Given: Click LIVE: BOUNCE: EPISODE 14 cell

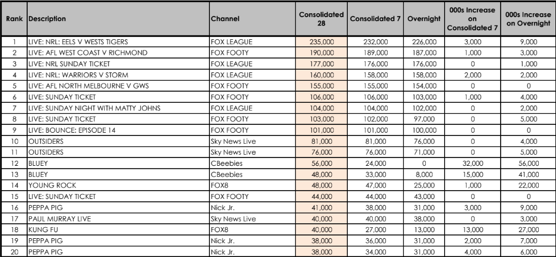Looking at the screenshot, I should click(118, 130).
